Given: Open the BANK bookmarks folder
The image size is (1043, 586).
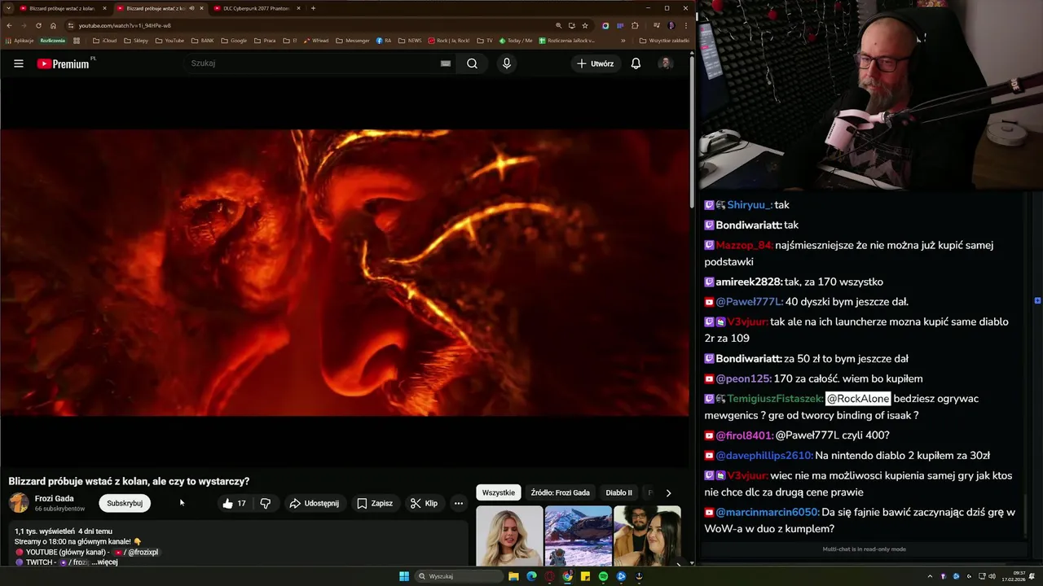Looking at the screenshot, I should [x=203, y=40].
